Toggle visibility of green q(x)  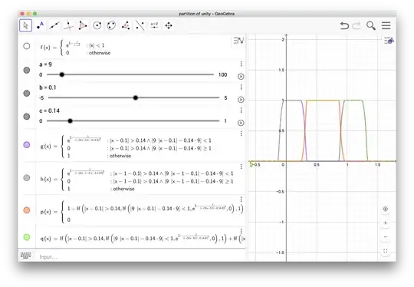tap(27, 237)
